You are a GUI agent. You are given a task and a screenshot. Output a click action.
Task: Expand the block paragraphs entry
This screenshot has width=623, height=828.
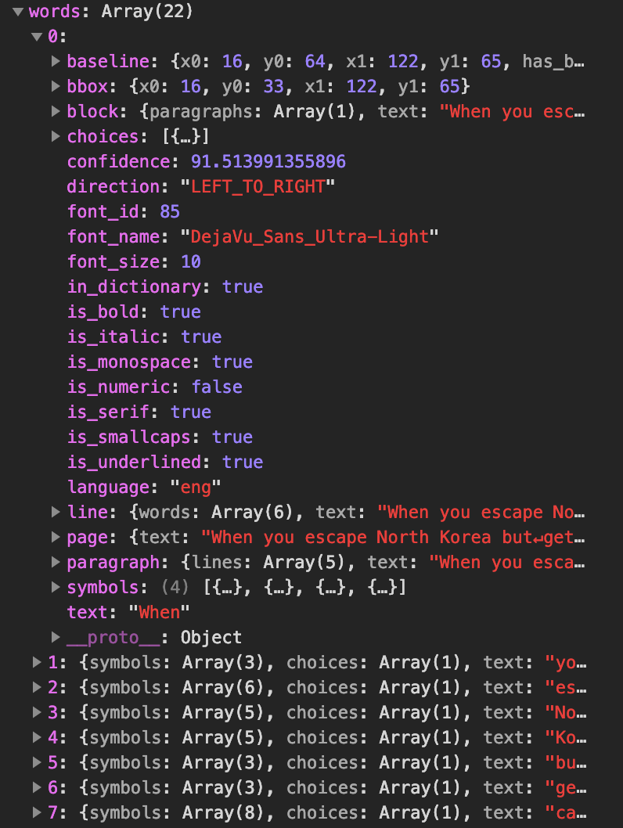point(56,111)
